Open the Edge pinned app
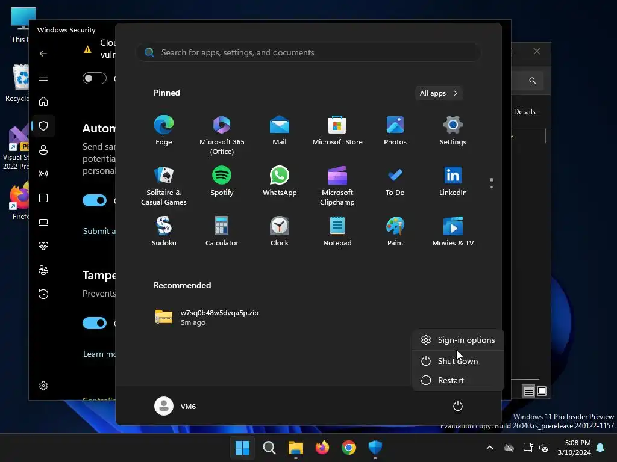Viewport: 617px width, 462px height. click(x=164, y=131)
